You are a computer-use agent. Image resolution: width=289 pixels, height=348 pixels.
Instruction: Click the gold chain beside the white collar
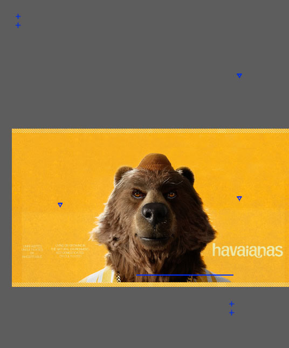pyautogui.click(x=119, y=277)
